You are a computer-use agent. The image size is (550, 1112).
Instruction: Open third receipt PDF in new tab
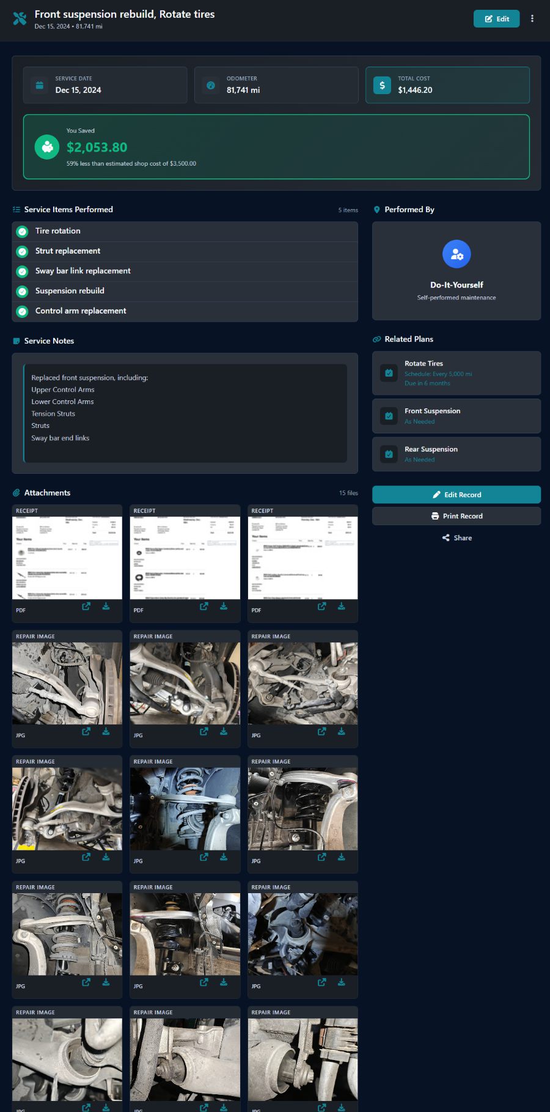(x=322, y=606)
